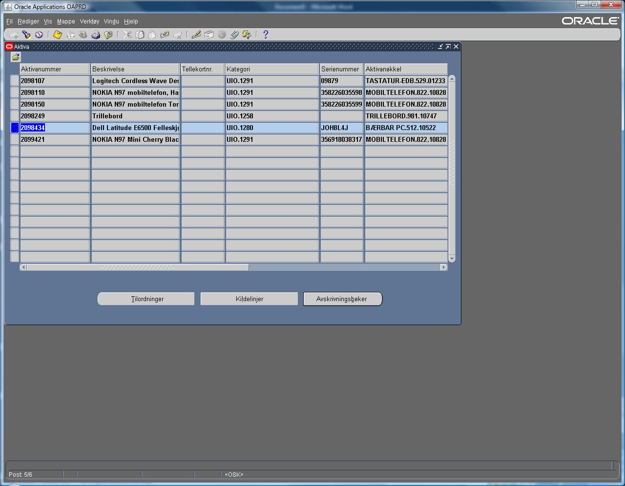Click the Kildelinjer button
The width and height of the screenshot is (625, 486).
pyautogui.click(x=249, y=299)
